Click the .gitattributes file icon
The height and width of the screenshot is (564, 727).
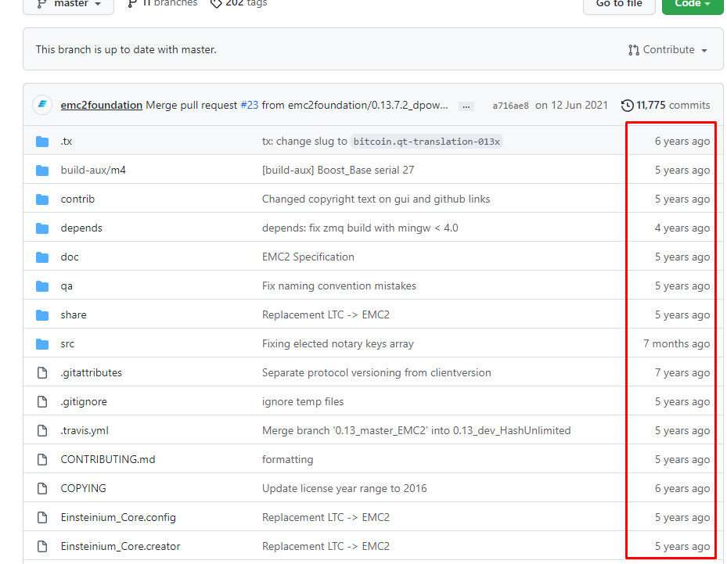point(42,372)
